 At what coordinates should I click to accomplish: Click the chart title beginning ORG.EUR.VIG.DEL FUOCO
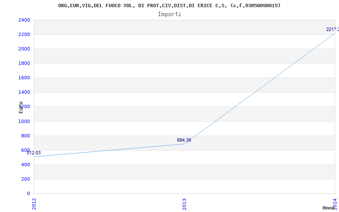click(169, 6)
